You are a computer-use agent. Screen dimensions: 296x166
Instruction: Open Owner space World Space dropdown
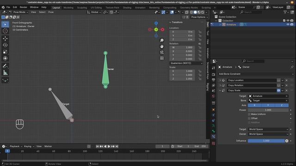[268, 134]
